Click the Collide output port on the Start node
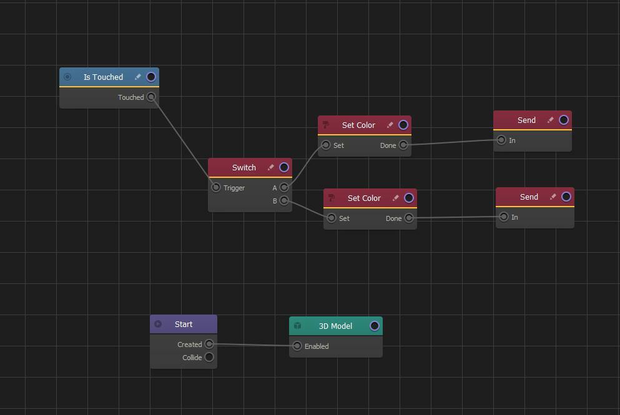 (x=209, y=358)
